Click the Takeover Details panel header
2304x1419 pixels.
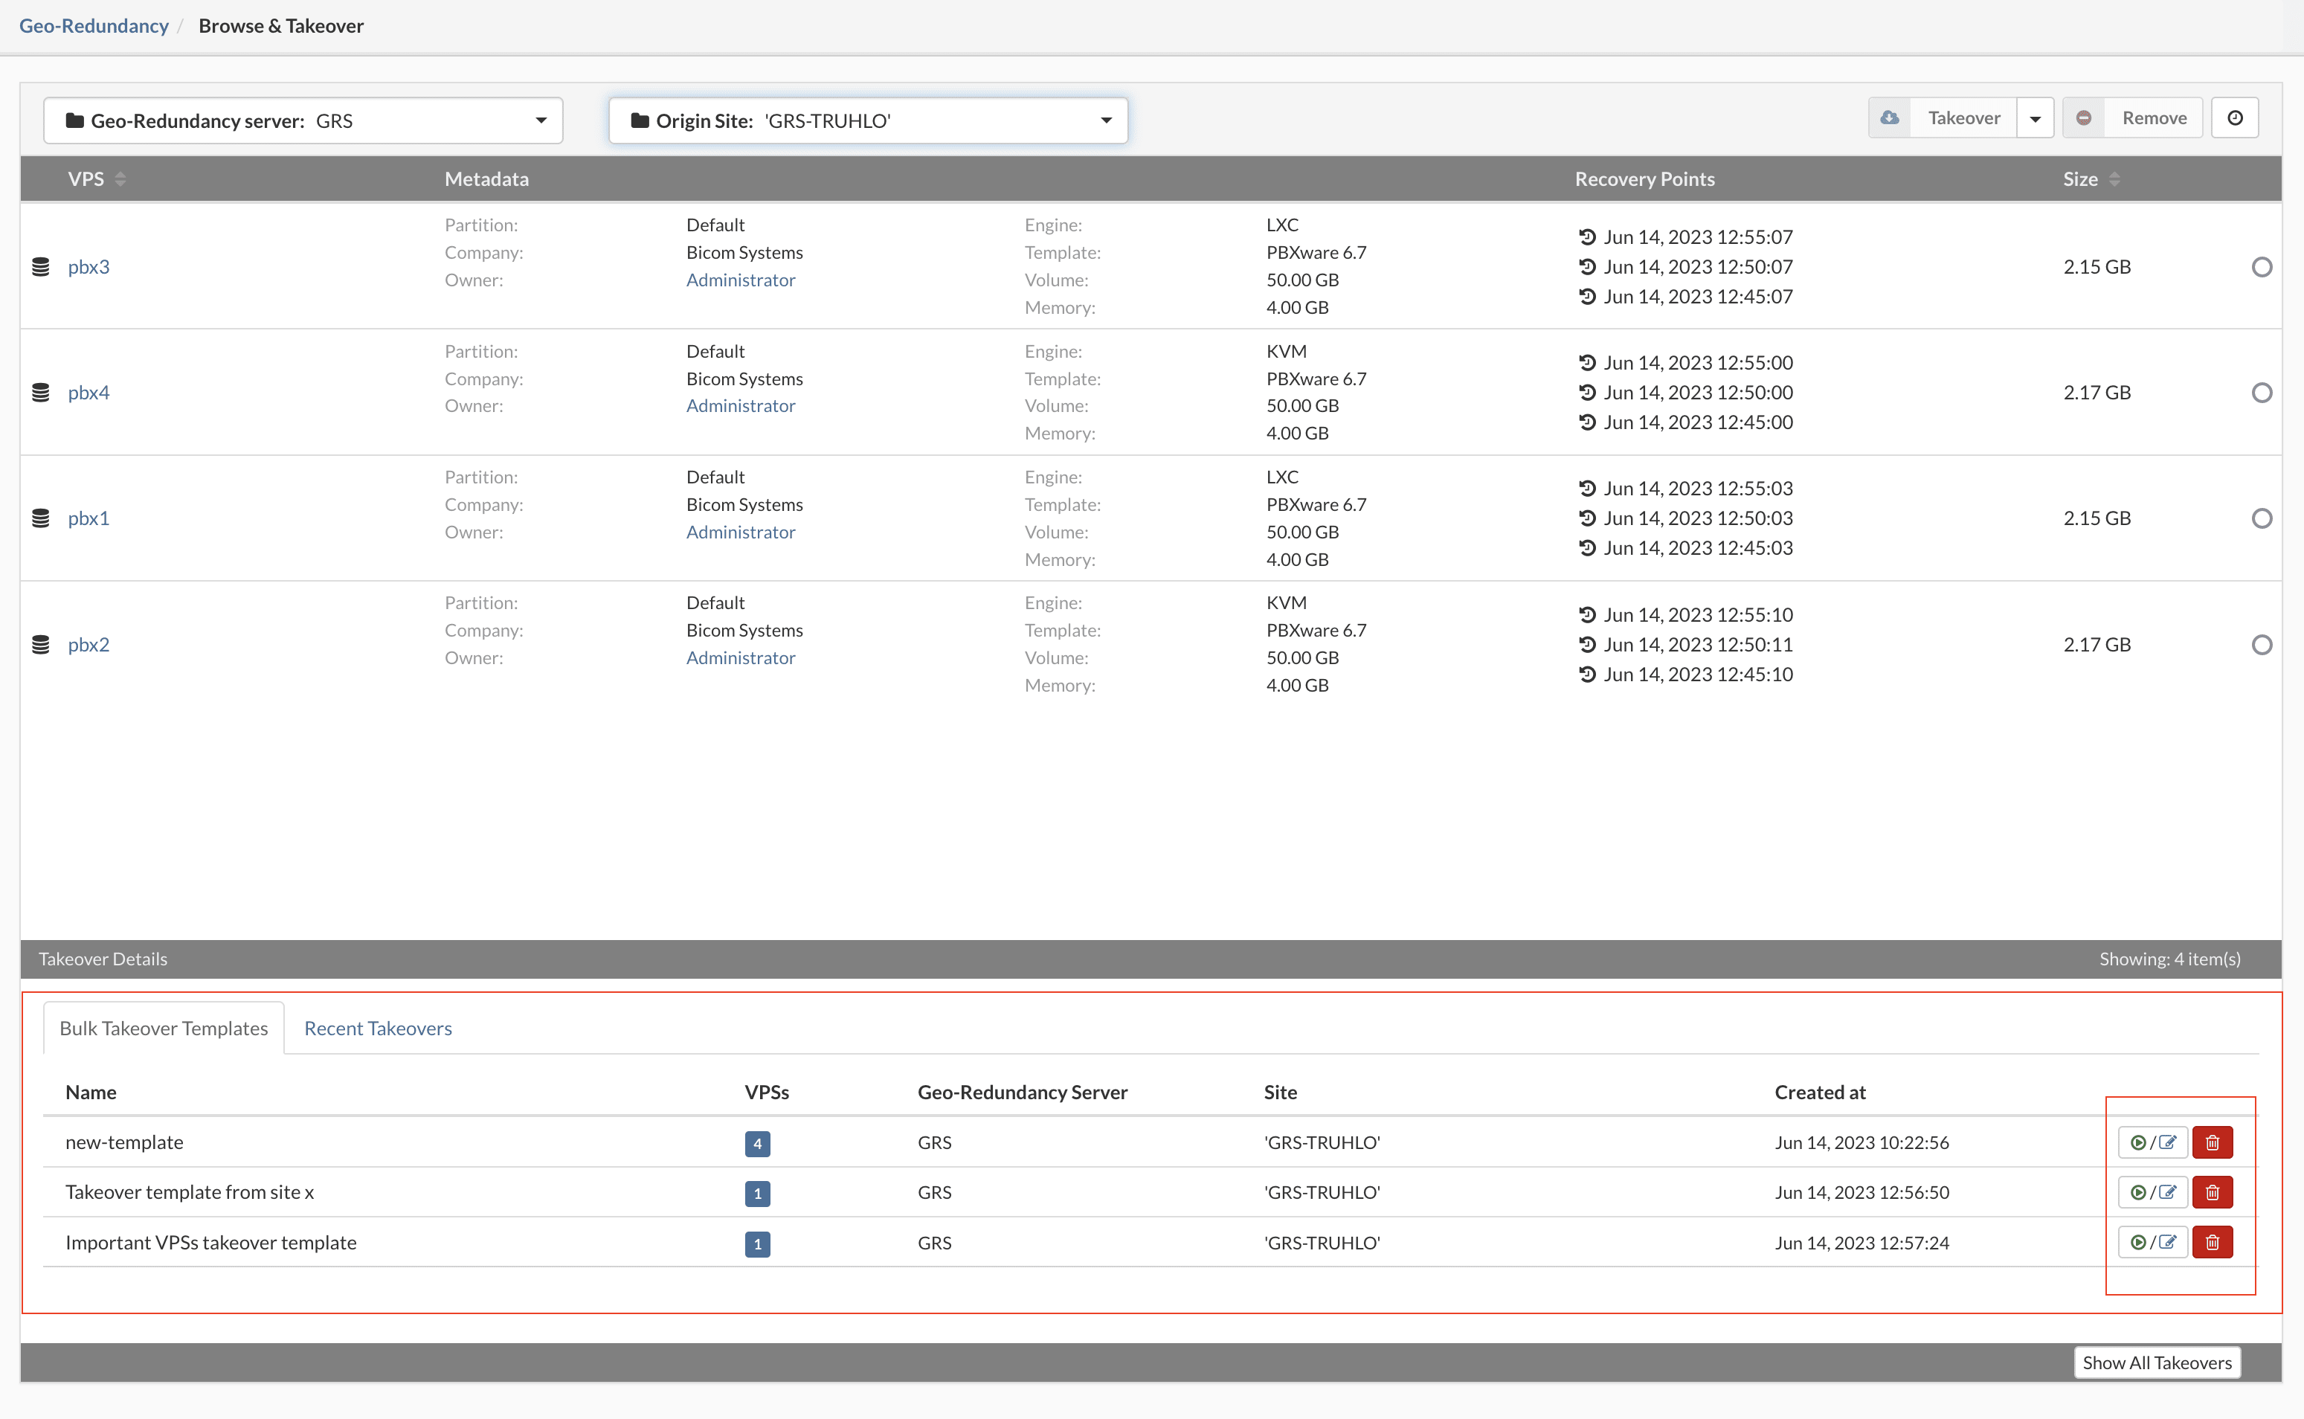[1151, 959]
